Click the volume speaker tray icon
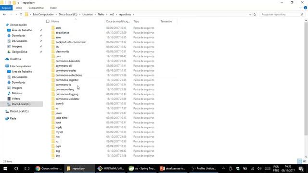 (x=259, y=169)
